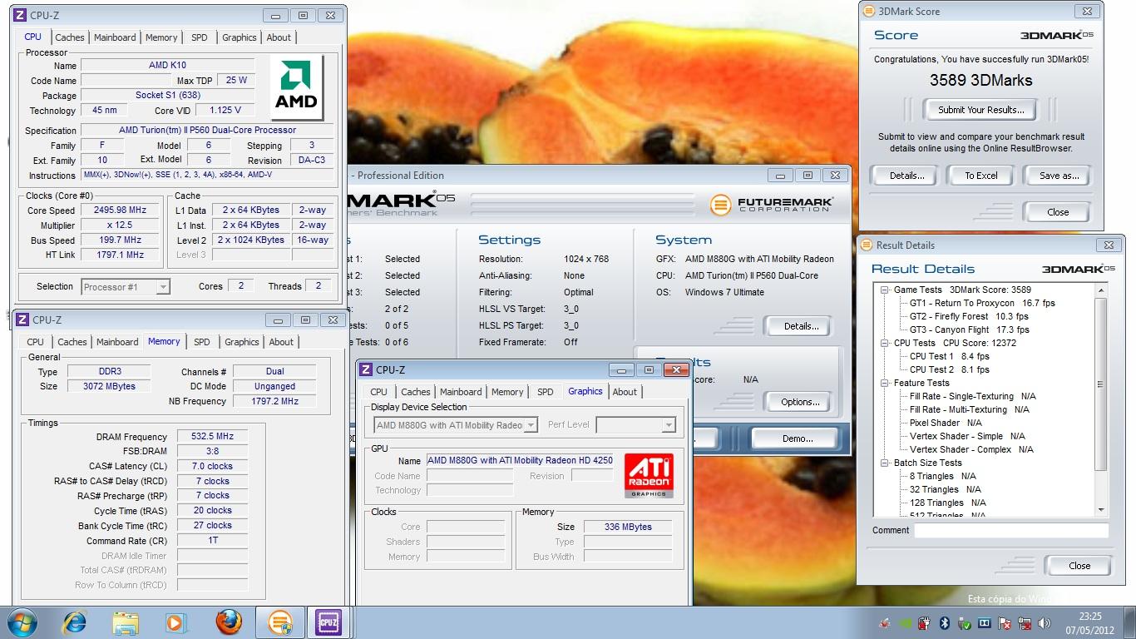
Task: Switch to CPU tab in Memory CPU-Z window
Action: pyautogui.click(x=36, y=342)
